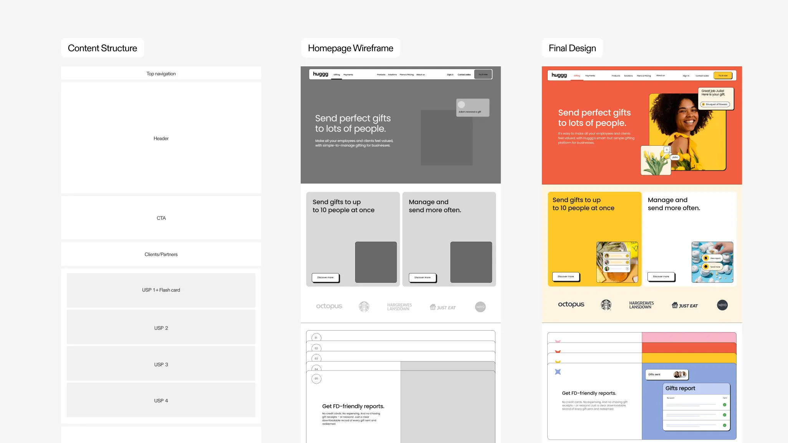Viewport: 788px width, 443px height.
Task: Click the huggg logo in Homepage Wireframe
Action: point(321,74)
